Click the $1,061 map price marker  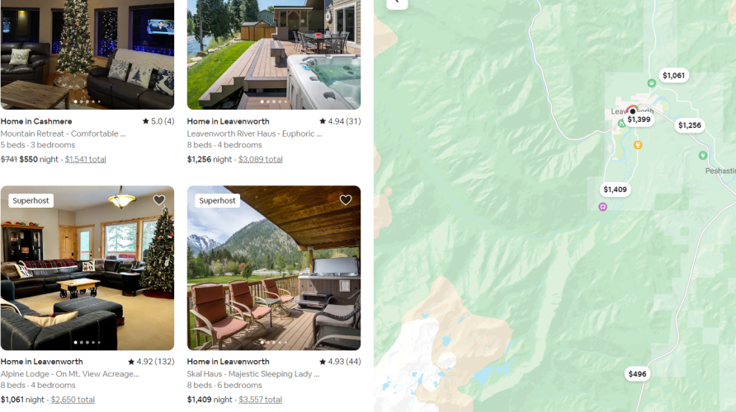pyautogui.click(x=673, y=76)
